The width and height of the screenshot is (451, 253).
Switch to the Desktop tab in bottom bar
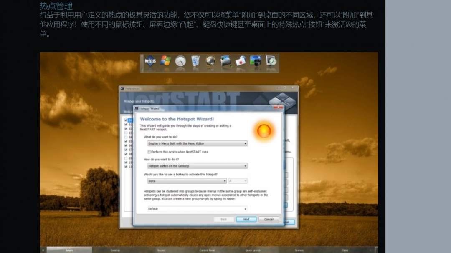115,250
